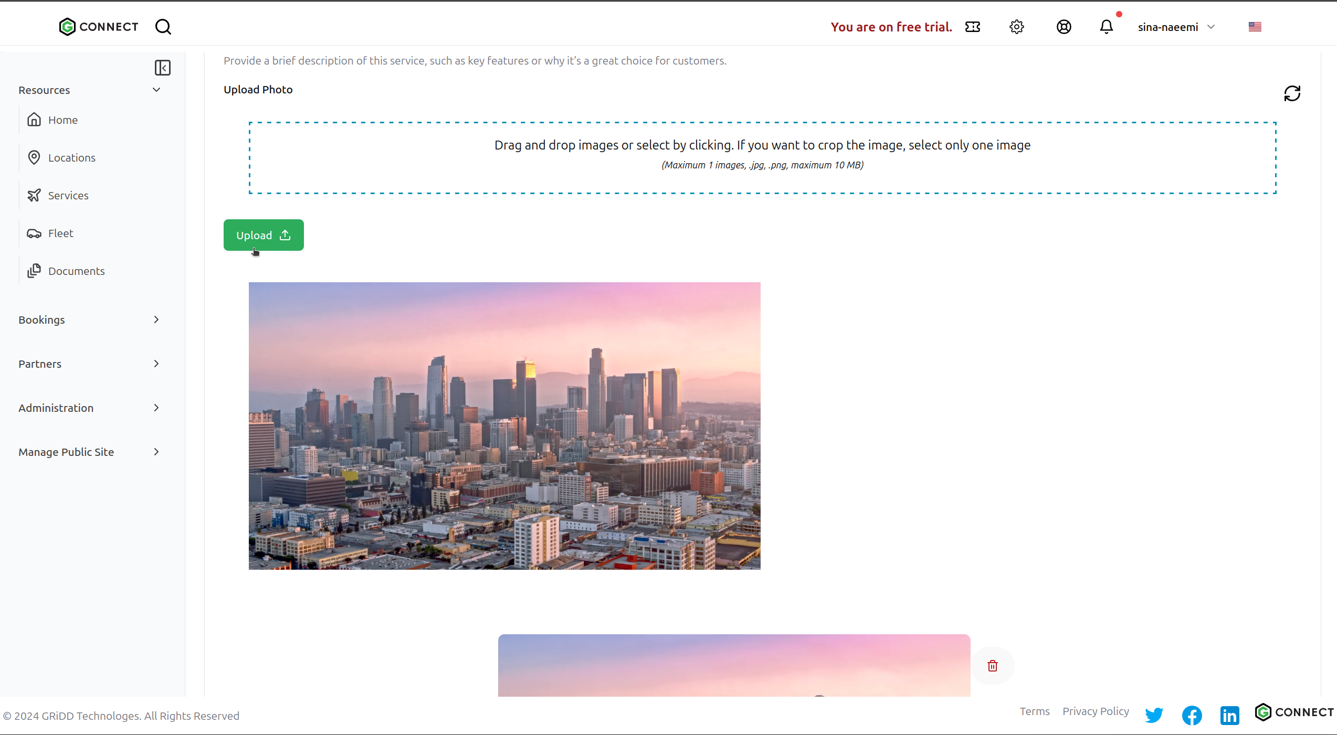Change language via the US flag

1255,27
